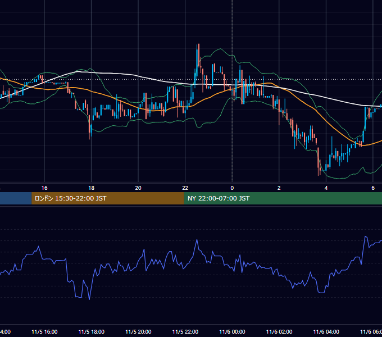
Task: Click the 0 hour axis label
Action: [x=232, y=188]
